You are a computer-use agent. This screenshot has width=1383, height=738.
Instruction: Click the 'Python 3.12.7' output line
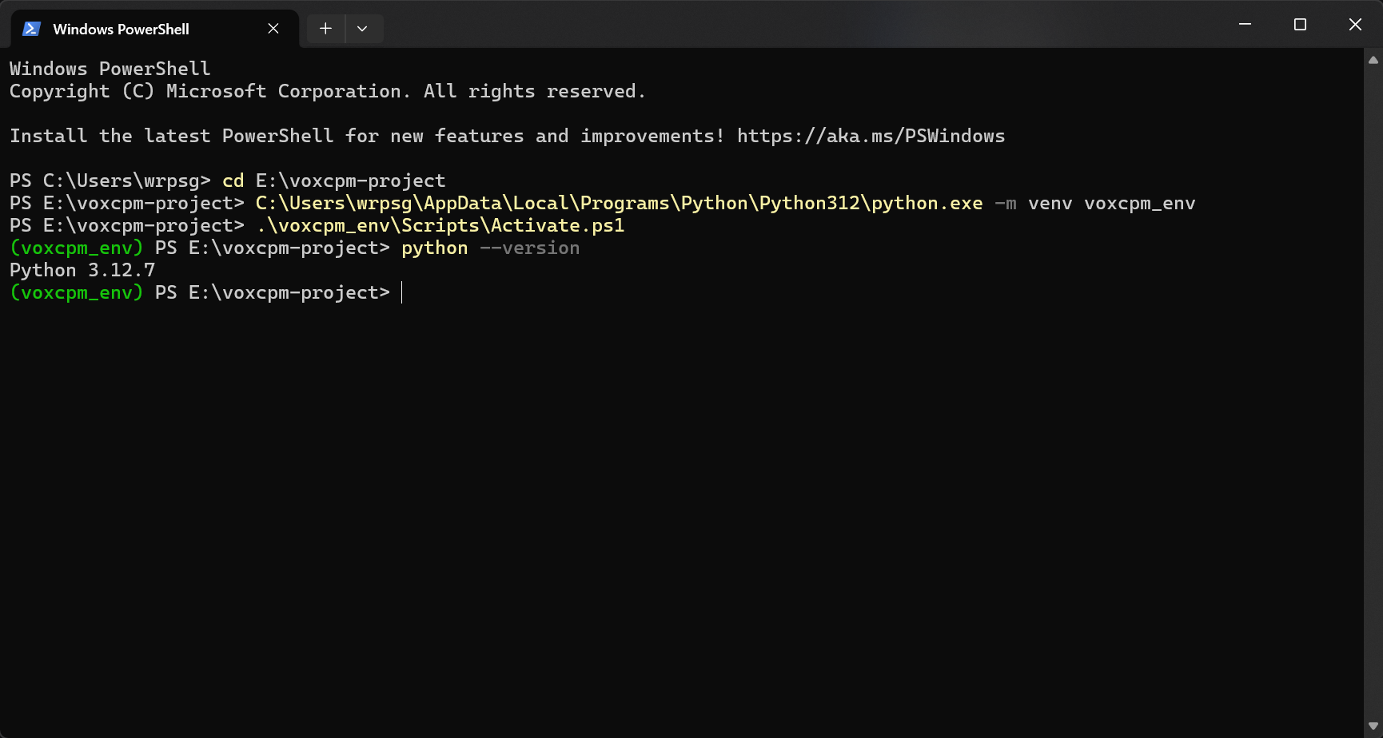[x=82, y=271]
